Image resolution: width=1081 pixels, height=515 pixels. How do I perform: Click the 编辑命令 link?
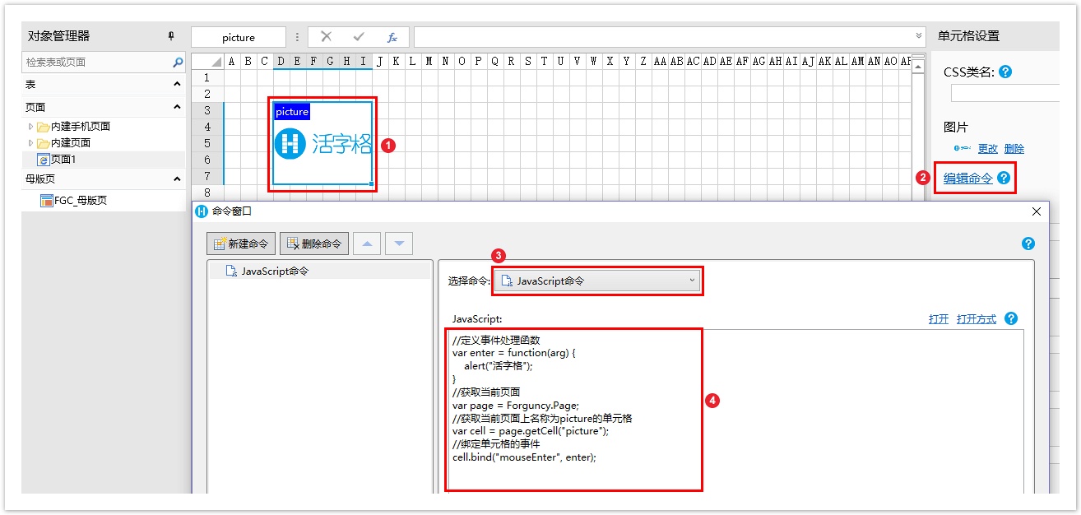[x=967, y=178]
